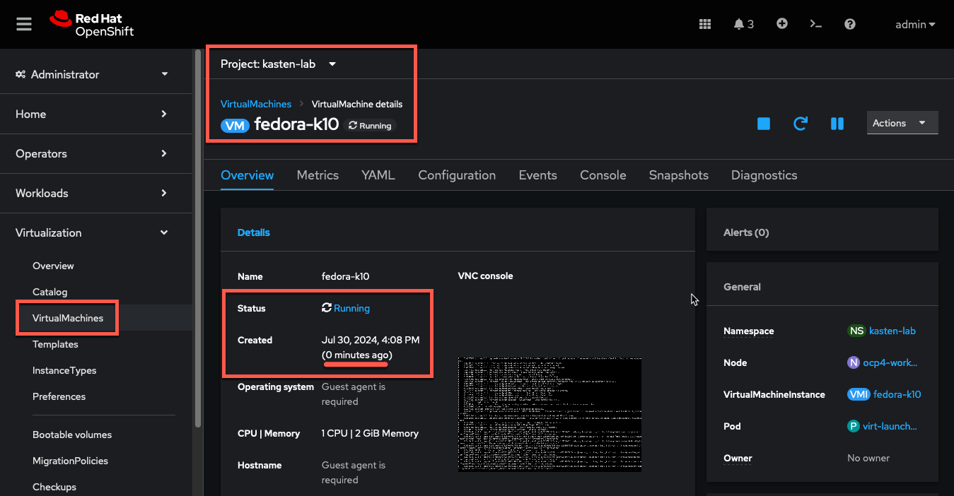Switch to the Console tab
Viewport: 954px width, 496px height.
click(603, 175)
